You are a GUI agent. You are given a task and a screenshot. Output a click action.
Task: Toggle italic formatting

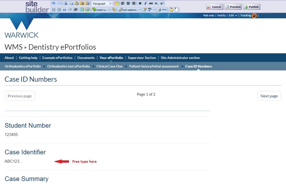coord(145,3)
